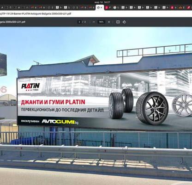This screenshot has width=192, height=185.
Task: Click the red ДЖАНТИ И ГУМИ PLATIN headline
Action: (x=53, y=102)
